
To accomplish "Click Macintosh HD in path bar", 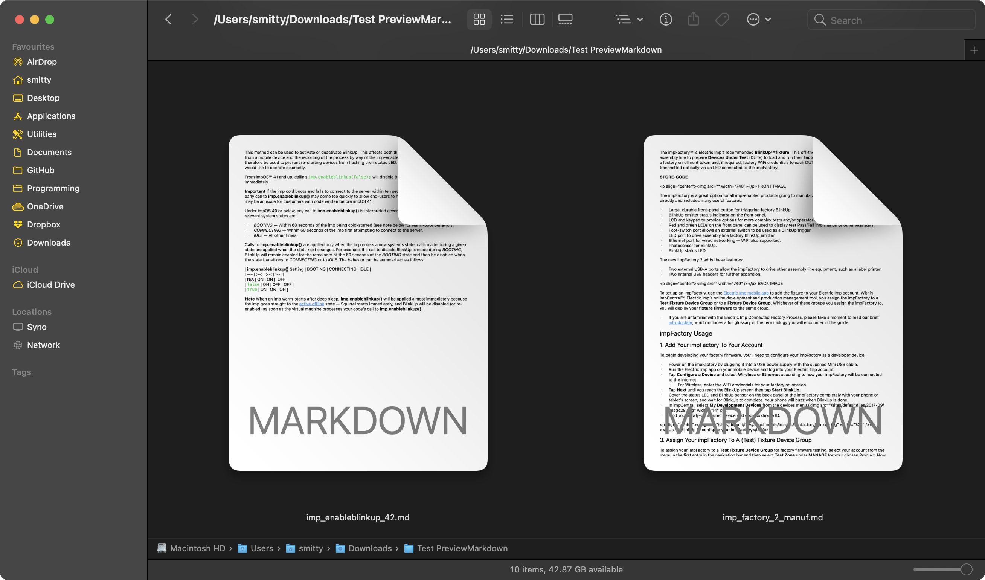I will click(197, 548).
